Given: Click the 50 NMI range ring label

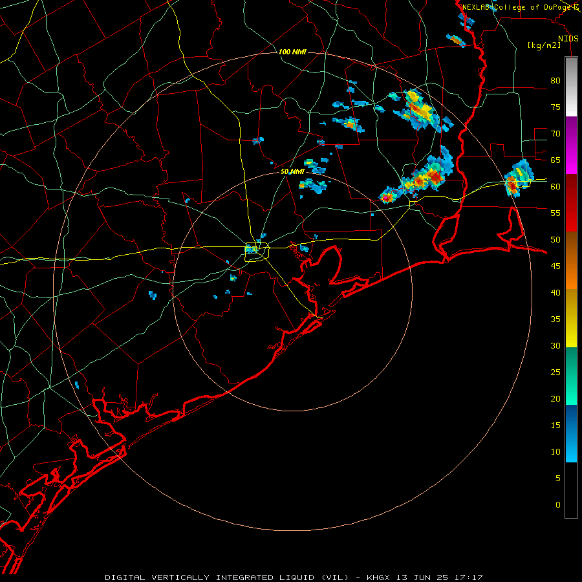Looking at the screenshot, I should point(292,171).
